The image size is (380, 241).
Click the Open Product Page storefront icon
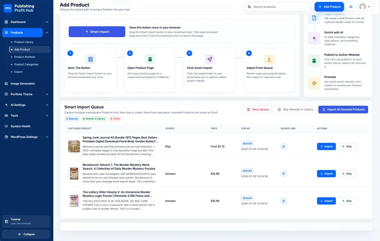150,59
